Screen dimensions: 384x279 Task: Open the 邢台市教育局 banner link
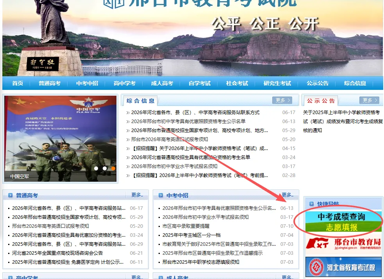point(343,245)
